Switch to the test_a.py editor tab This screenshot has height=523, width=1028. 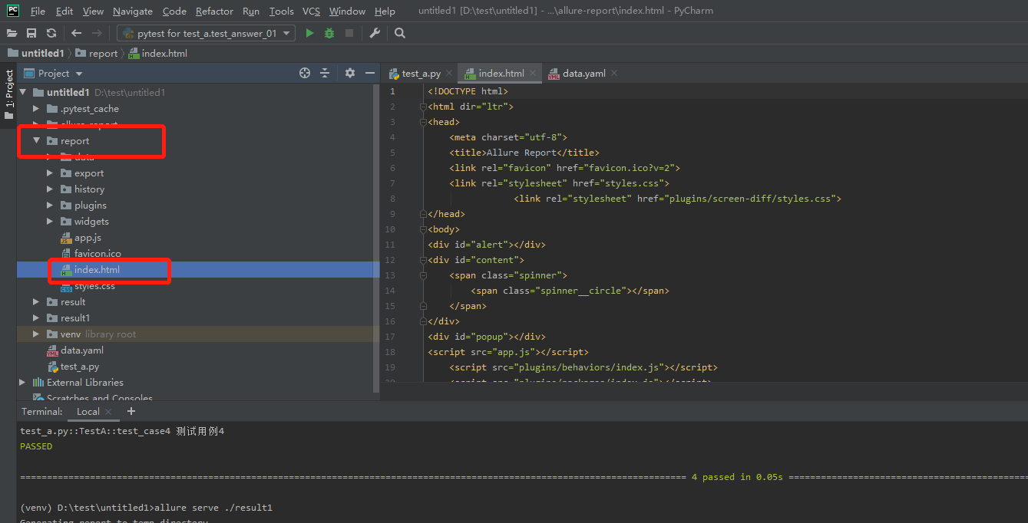coord(421,74)
